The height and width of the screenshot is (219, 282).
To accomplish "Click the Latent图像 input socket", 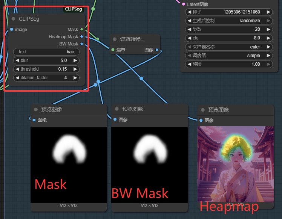I will pos(184,4).
